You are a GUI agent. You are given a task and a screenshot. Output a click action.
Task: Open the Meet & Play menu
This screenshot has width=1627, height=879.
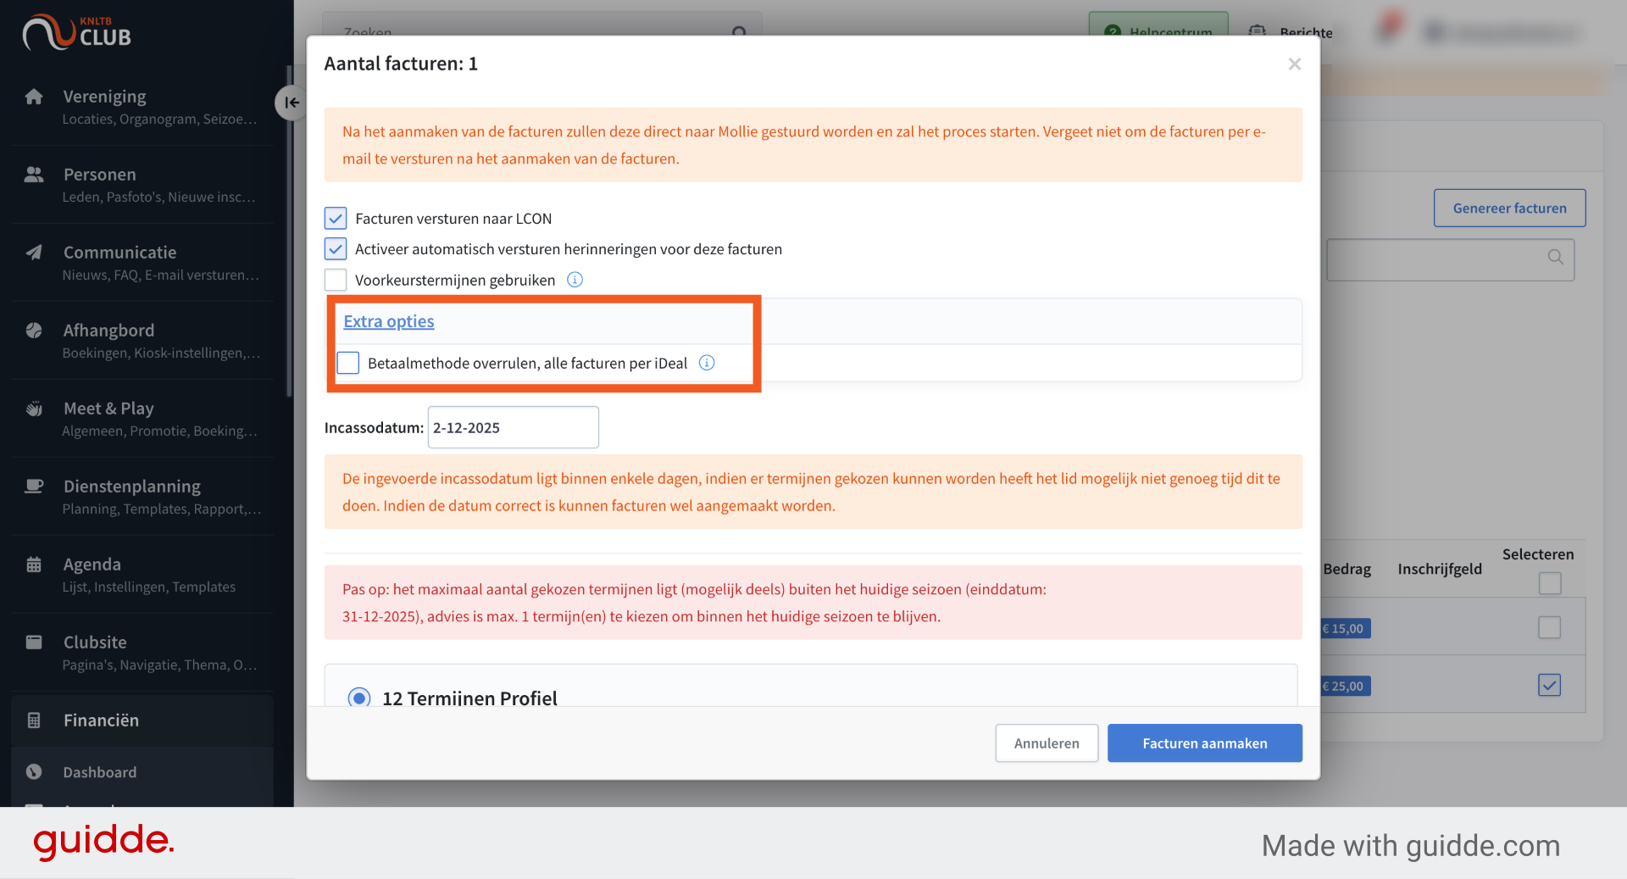click(142, 418)
